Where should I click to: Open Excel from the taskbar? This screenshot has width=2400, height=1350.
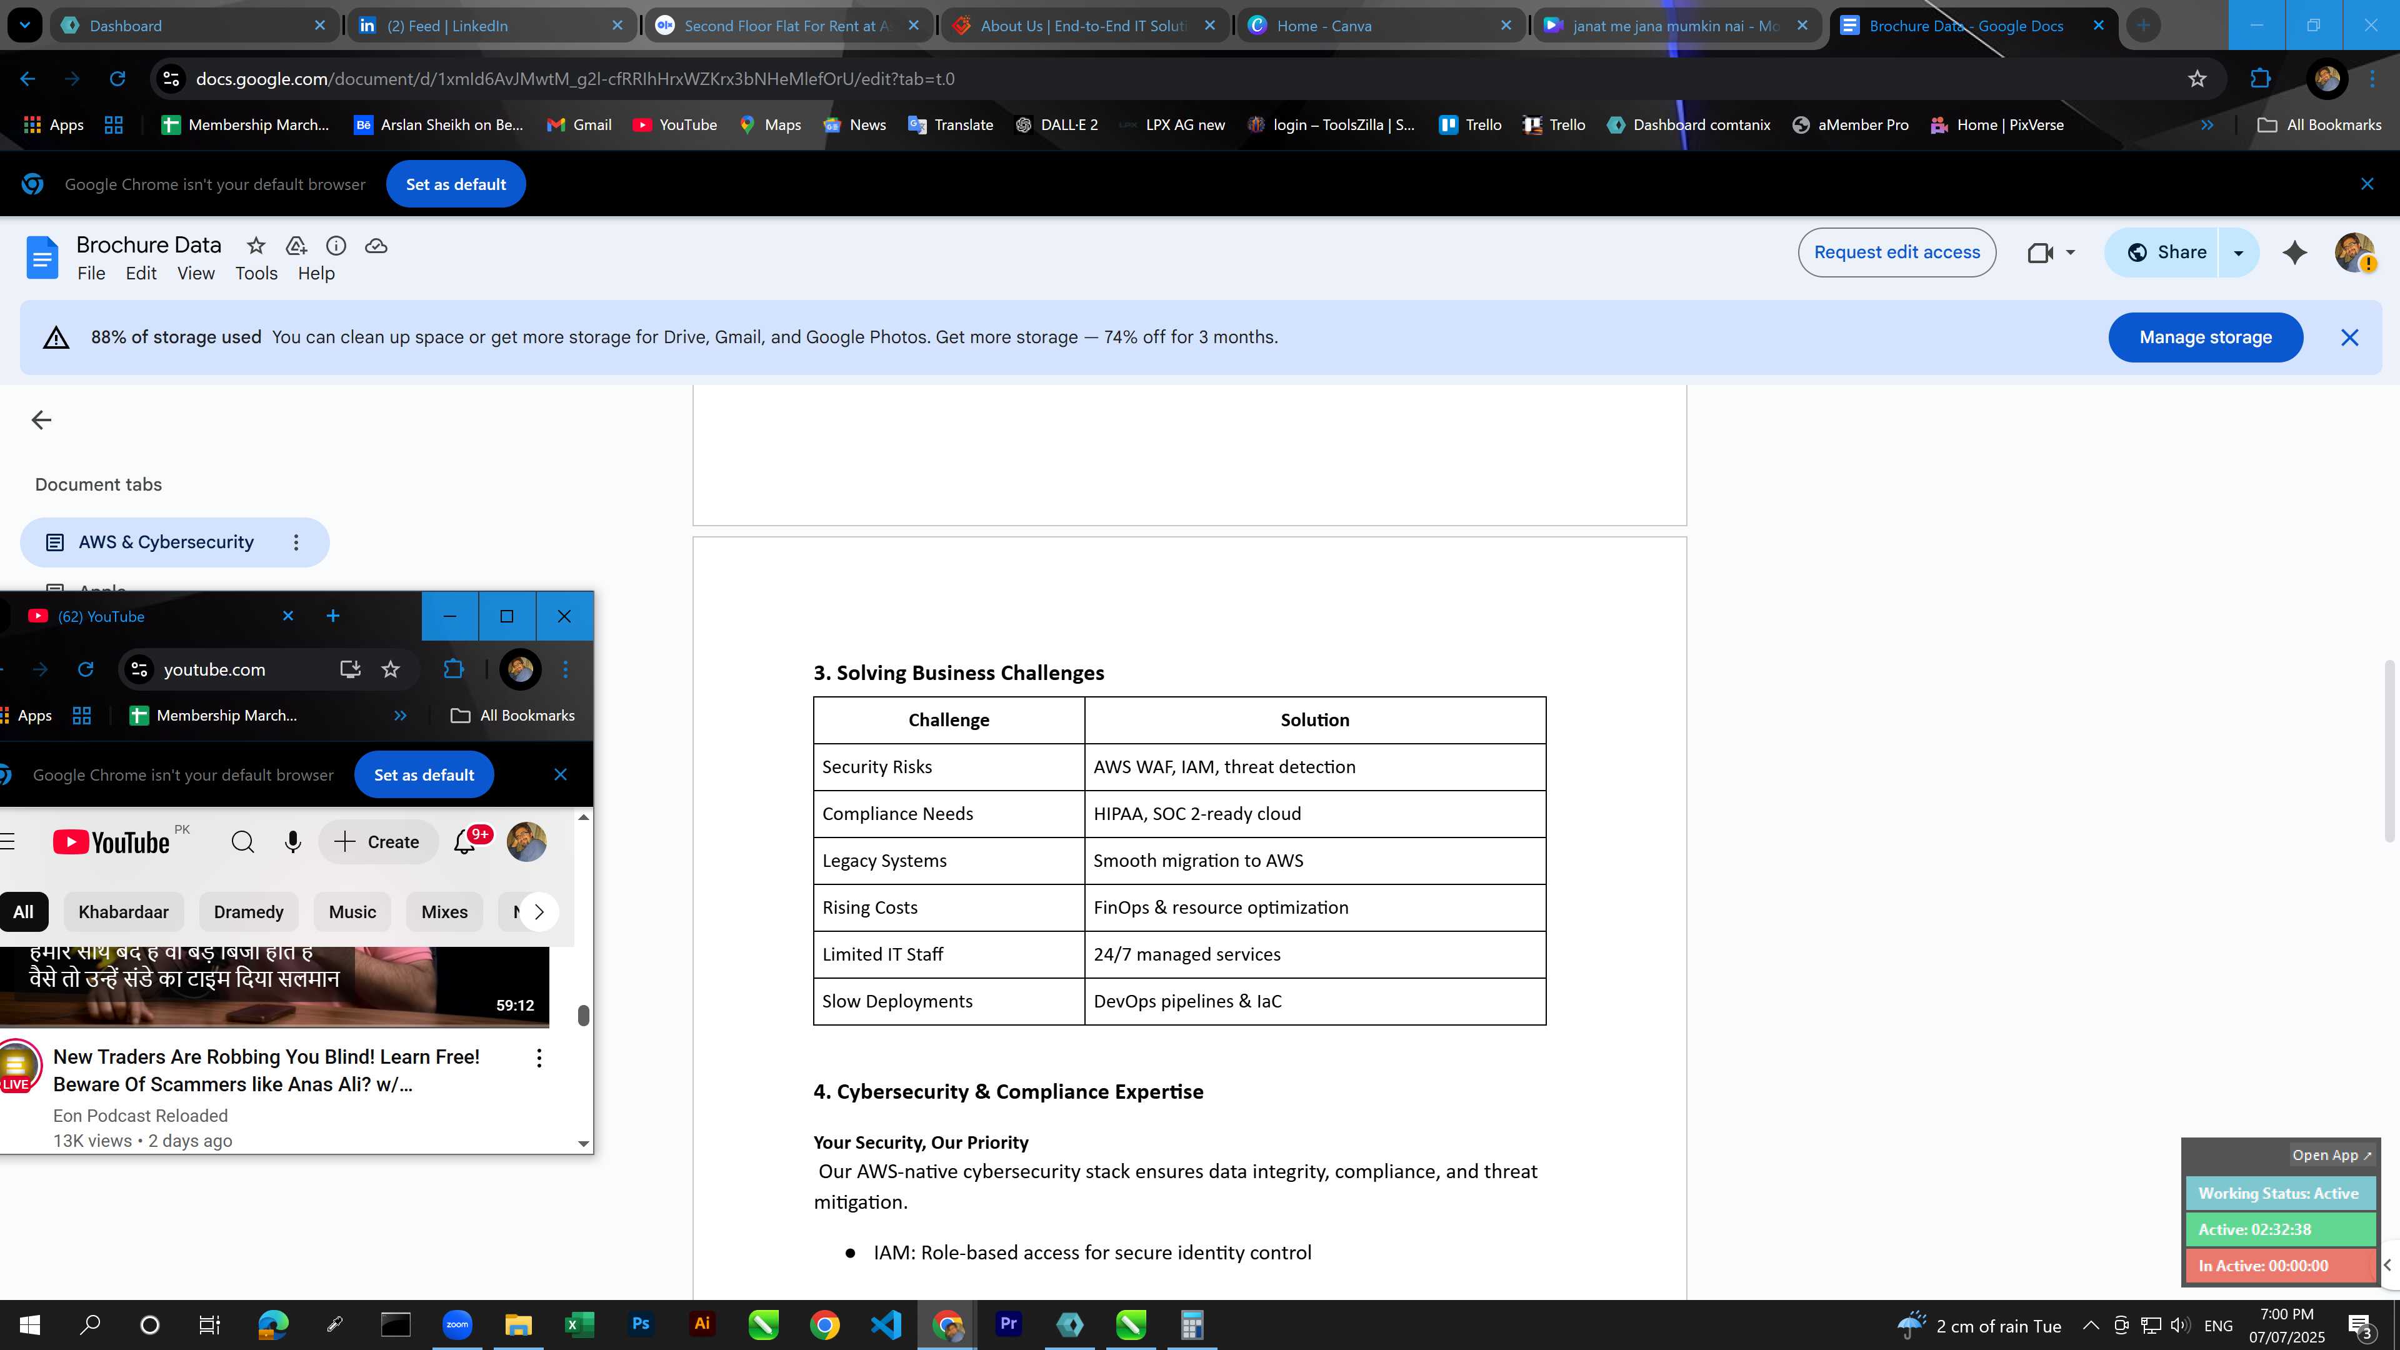[x=579, y=1324]
